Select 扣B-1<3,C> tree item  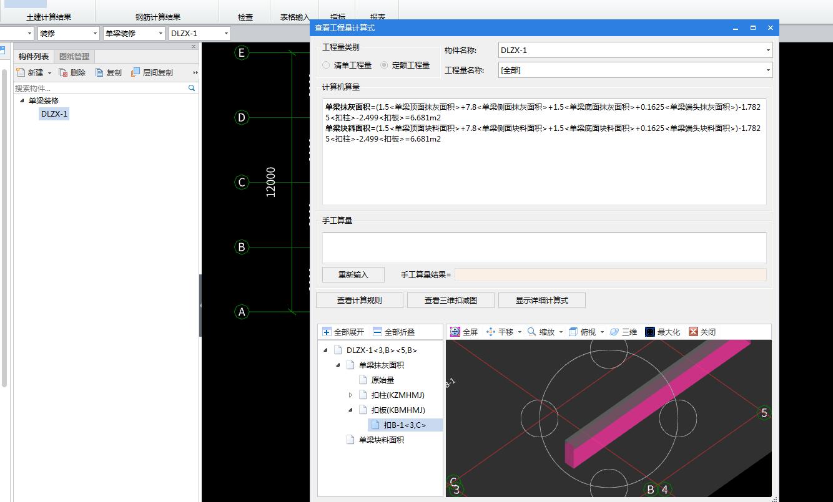[x=405, y=425]
